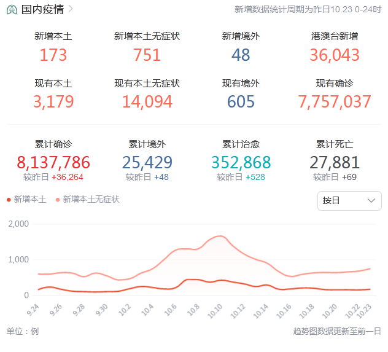The height and width of the screenshot is (352, 388).
Task: Click the 现有确诊 7,757,037 figure
Action: [335, 101]
